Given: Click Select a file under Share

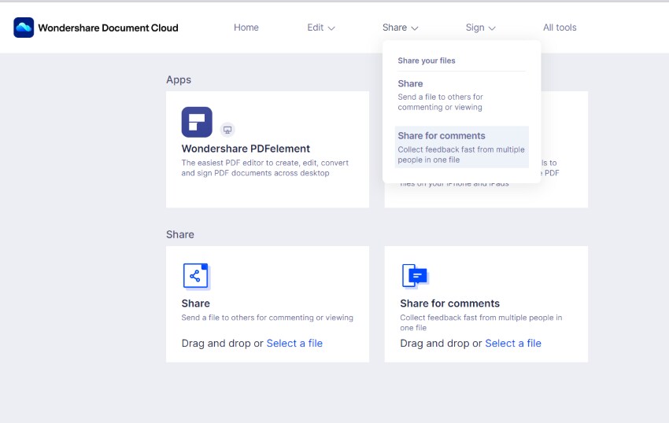Looking at the screenshot, I should [294, 344].
